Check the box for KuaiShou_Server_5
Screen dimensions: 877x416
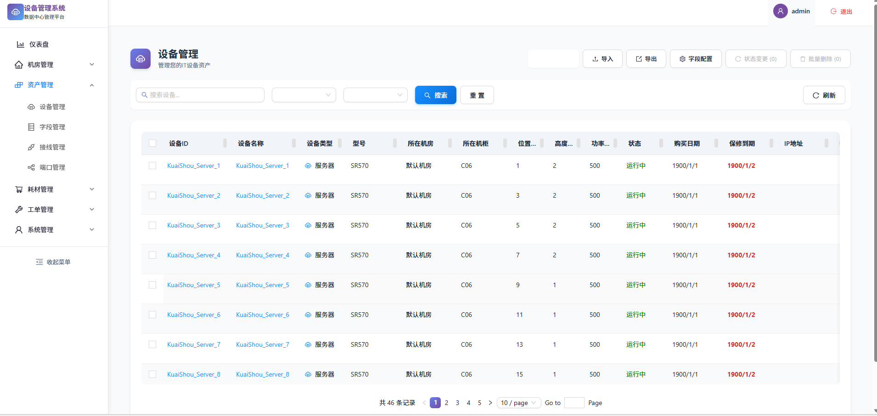[152, 285]
